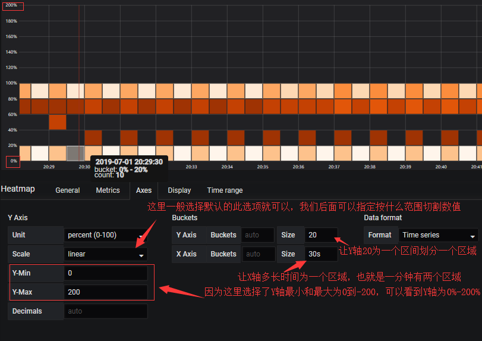Click the highlighted gray heatmap cell

[75, 153]
